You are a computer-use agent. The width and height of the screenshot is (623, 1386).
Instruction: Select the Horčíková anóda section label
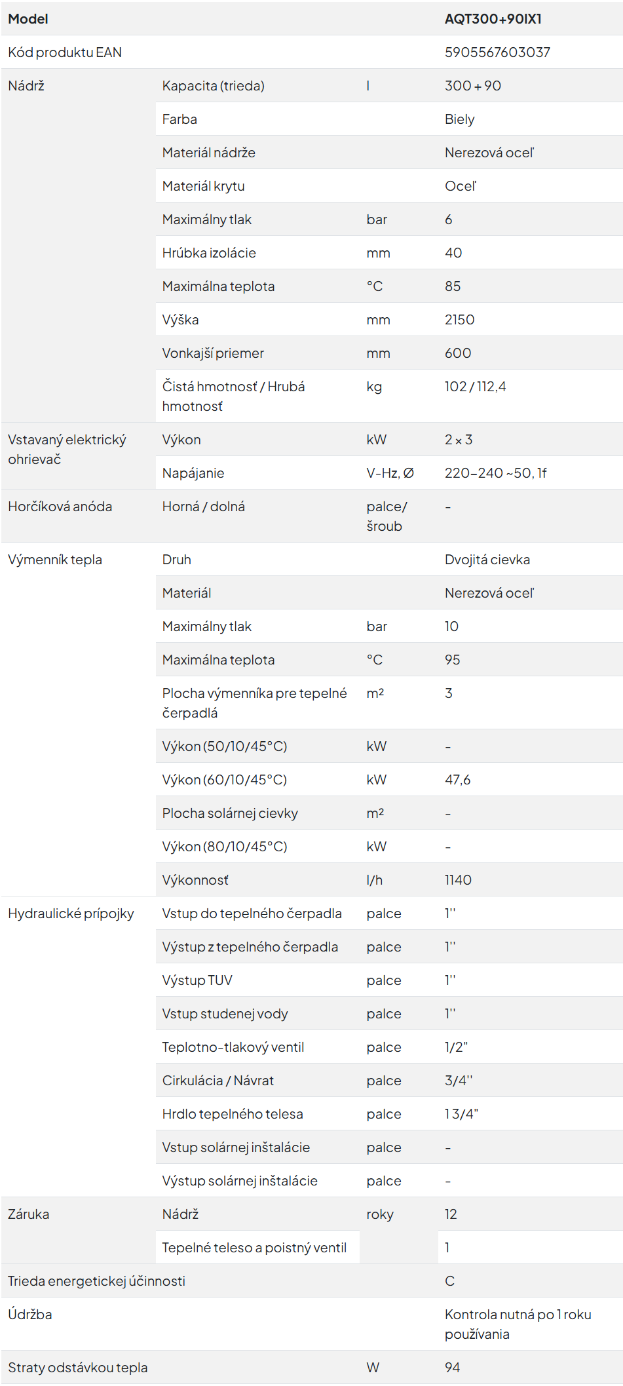(60, 507)
